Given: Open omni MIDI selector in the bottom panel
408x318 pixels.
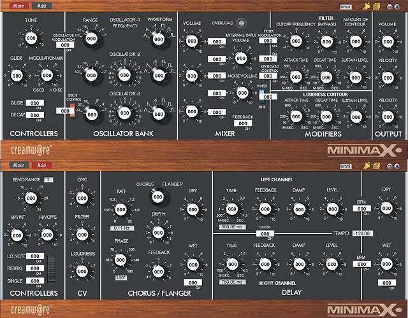Looking at the screenshot, I should point(346,167).
